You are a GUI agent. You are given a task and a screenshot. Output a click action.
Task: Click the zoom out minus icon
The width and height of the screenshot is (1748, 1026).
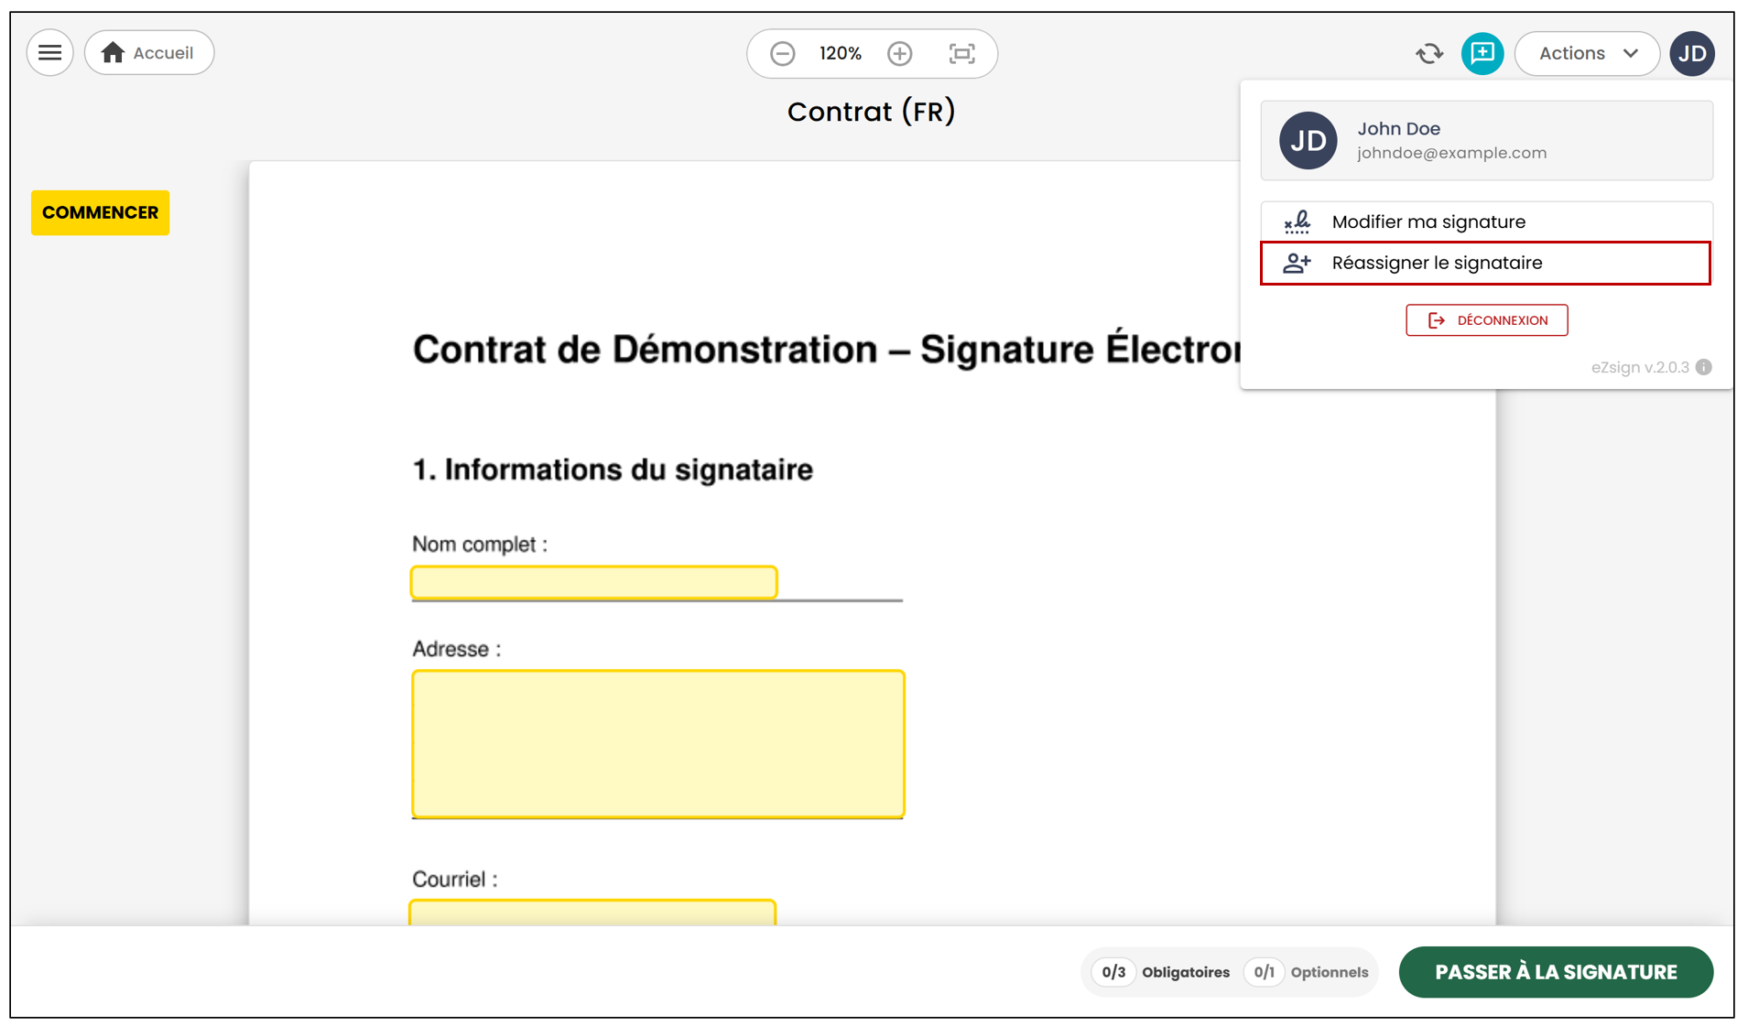pos(782,54)
